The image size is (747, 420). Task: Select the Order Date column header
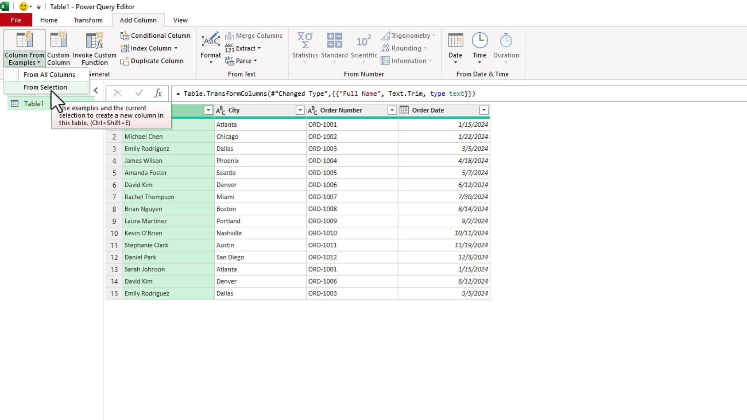pos(444,110)
